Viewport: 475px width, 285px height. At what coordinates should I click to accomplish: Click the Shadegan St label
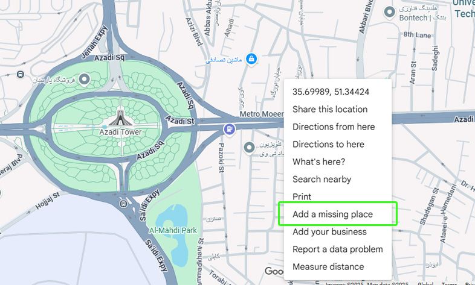(x=429, y=206)
